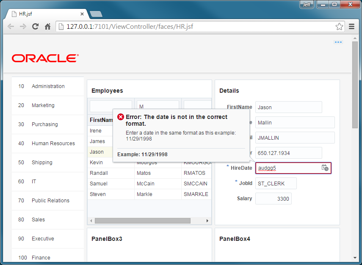Image resolution: width=362 pixels, height=265 pixels.
Task: Click the Markle last name cell
Action: click(x=158, y=194)
